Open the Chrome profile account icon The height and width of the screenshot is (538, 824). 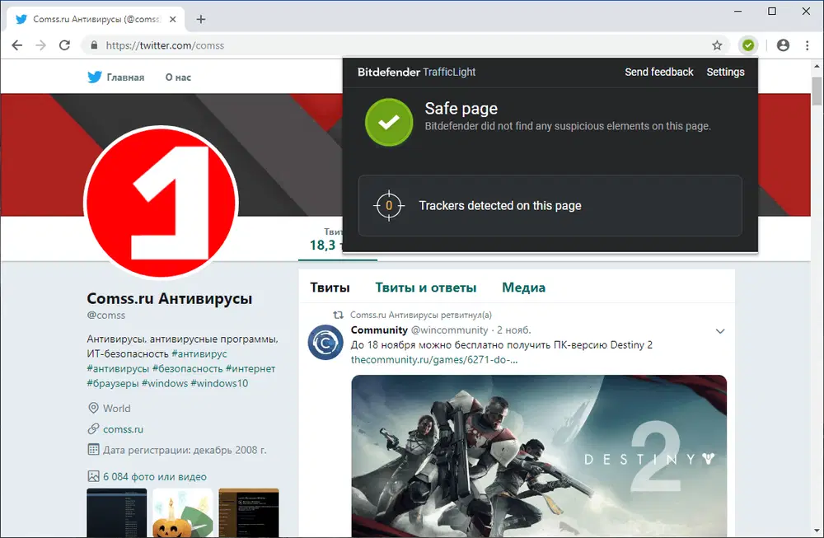(783, 45)
